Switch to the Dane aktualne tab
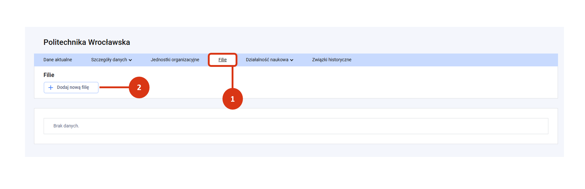Screen dimensions: 585x189 (x=58, y=60)
